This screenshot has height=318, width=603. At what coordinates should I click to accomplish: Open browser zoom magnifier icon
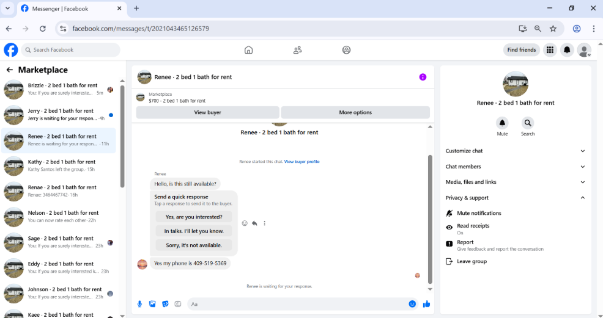(x=538, y=29)
